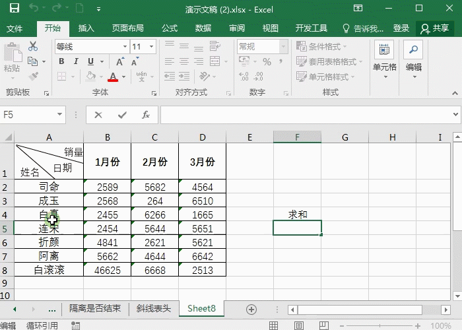Switch to Page Layout view in status bar

click(x=298, y=325)
